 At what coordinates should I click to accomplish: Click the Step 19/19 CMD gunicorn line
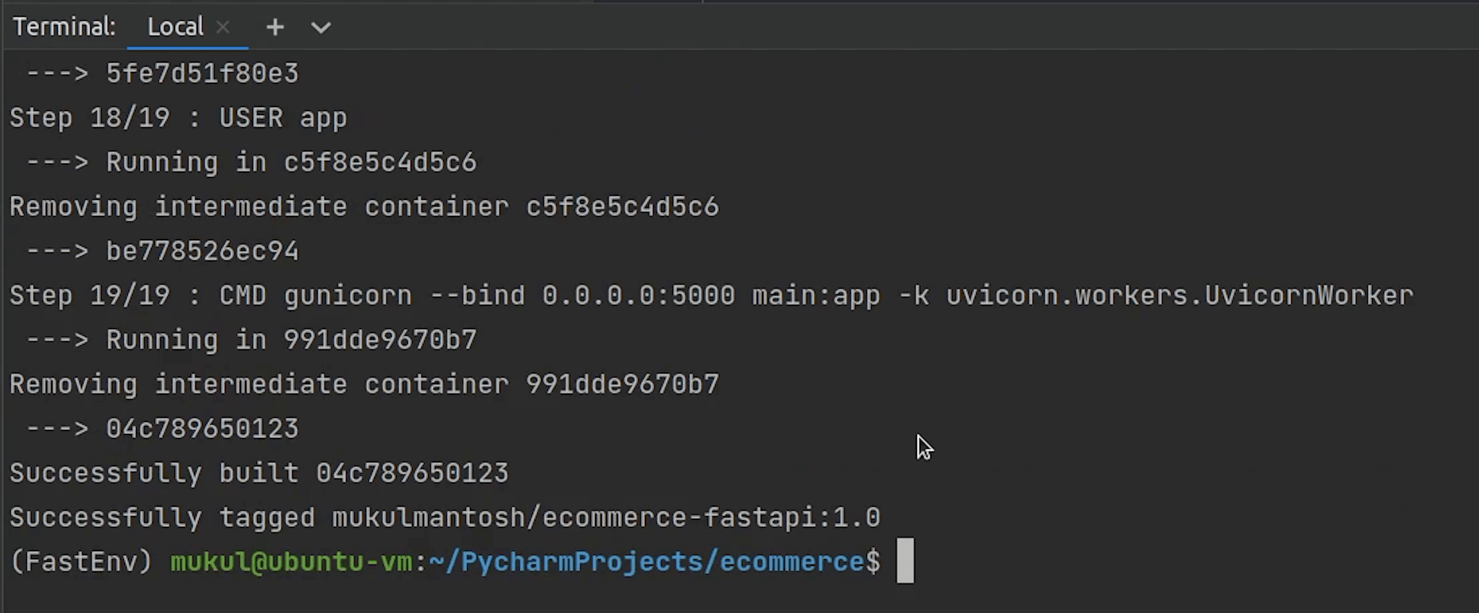point(711,295)
